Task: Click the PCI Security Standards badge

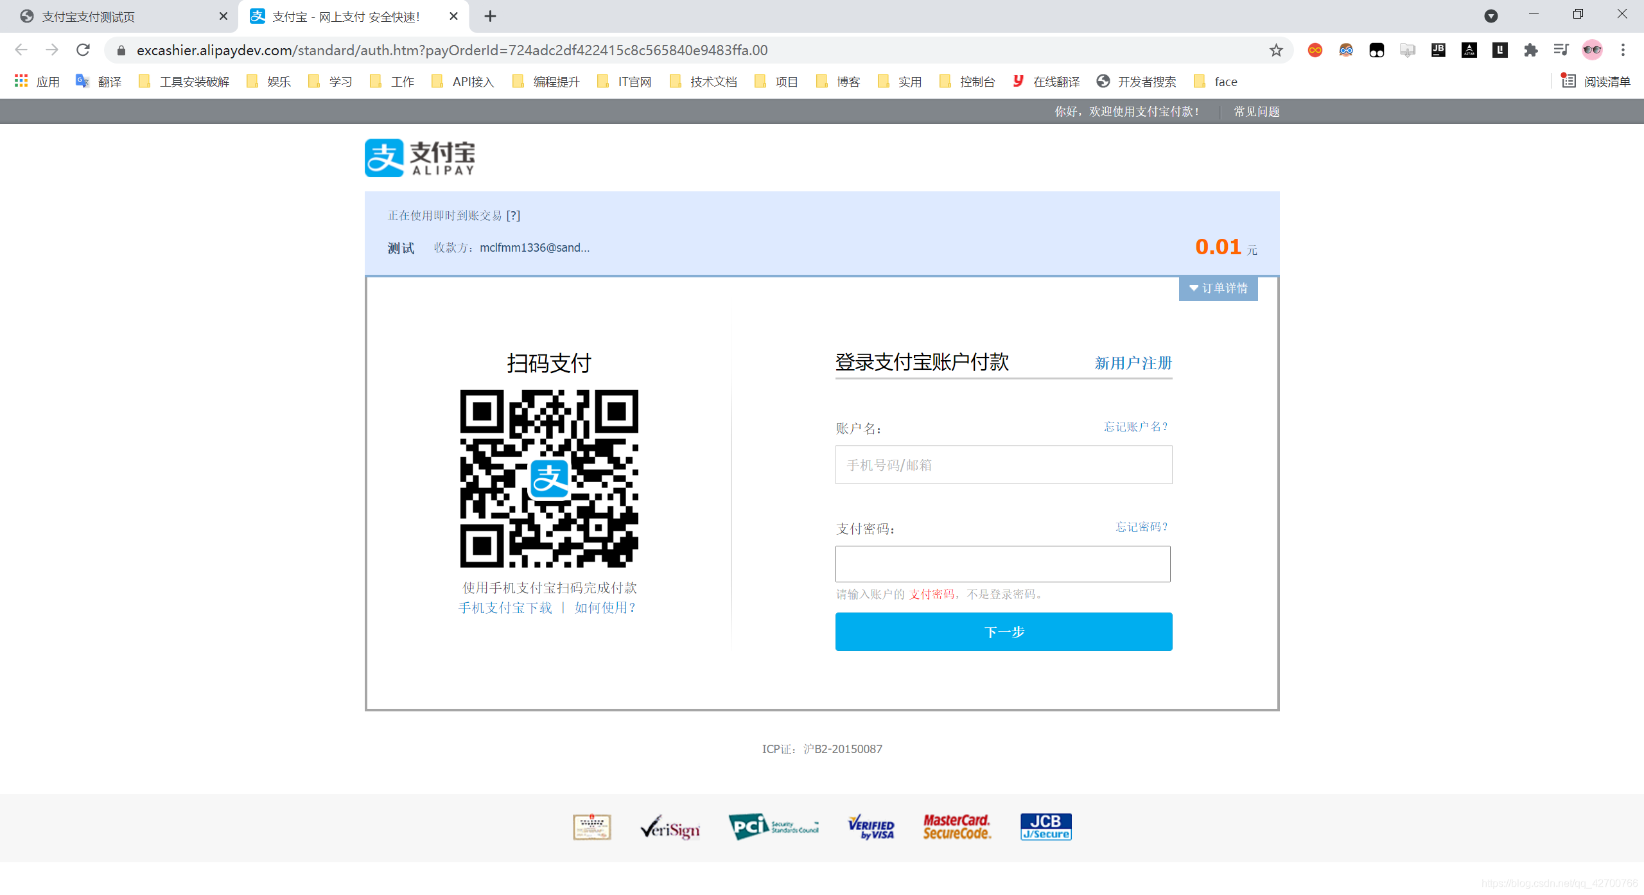Action: pos(773,827)
